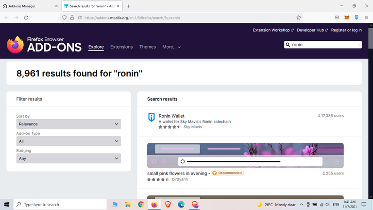The height and width of the screenshot is (210, 373).
Task: Close the Search results for ronin tab
Action: coord(118,6)
